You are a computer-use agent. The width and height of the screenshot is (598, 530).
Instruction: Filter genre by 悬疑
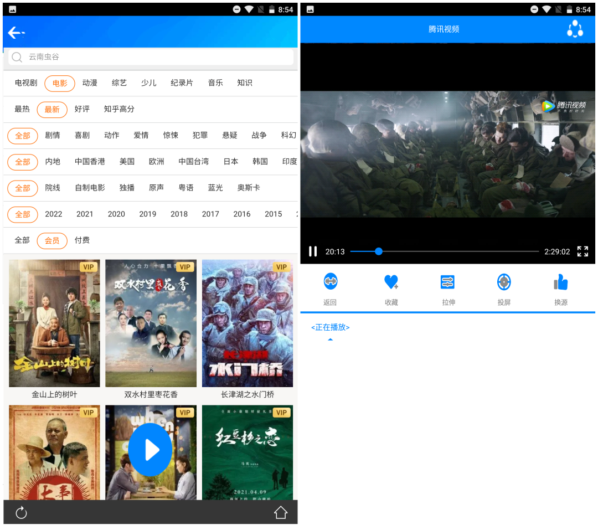coord(230,136)
